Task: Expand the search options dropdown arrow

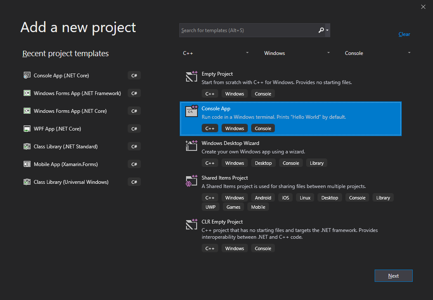Action: tap(327, 30)
